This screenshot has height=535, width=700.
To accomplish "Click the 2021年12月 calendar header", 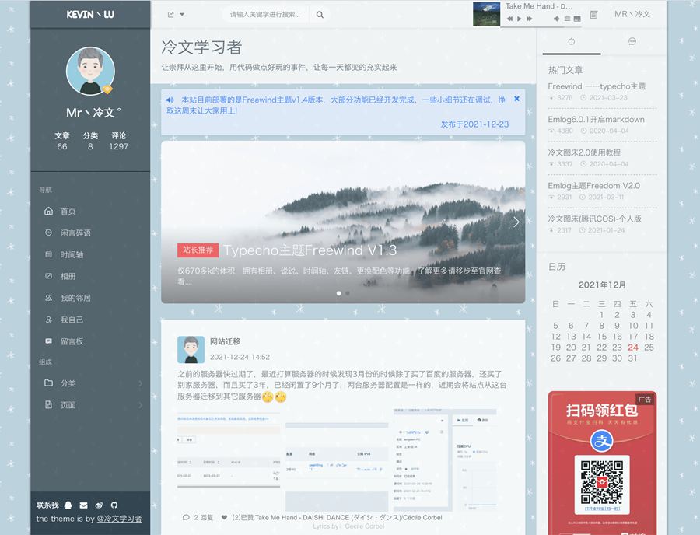I will click(602, 285).
